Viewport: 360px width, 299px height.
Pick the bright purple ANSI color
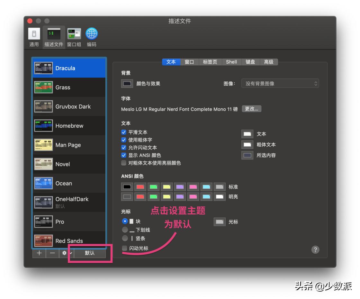click(x=180, y=196)
